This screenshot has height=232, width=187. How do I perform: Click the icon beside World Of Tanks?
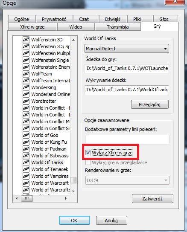[x=26, y=162]
